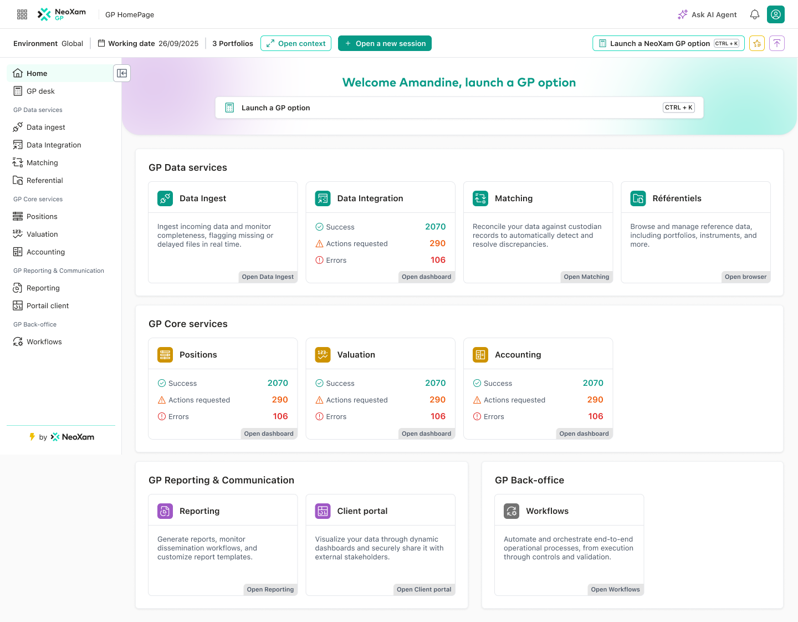The width and height of the screenshot is (798, 622).
Task: Click the Ask AI Agent label
Action: [x=714, y=14]
